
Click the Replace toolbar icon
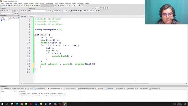[27, 5]
